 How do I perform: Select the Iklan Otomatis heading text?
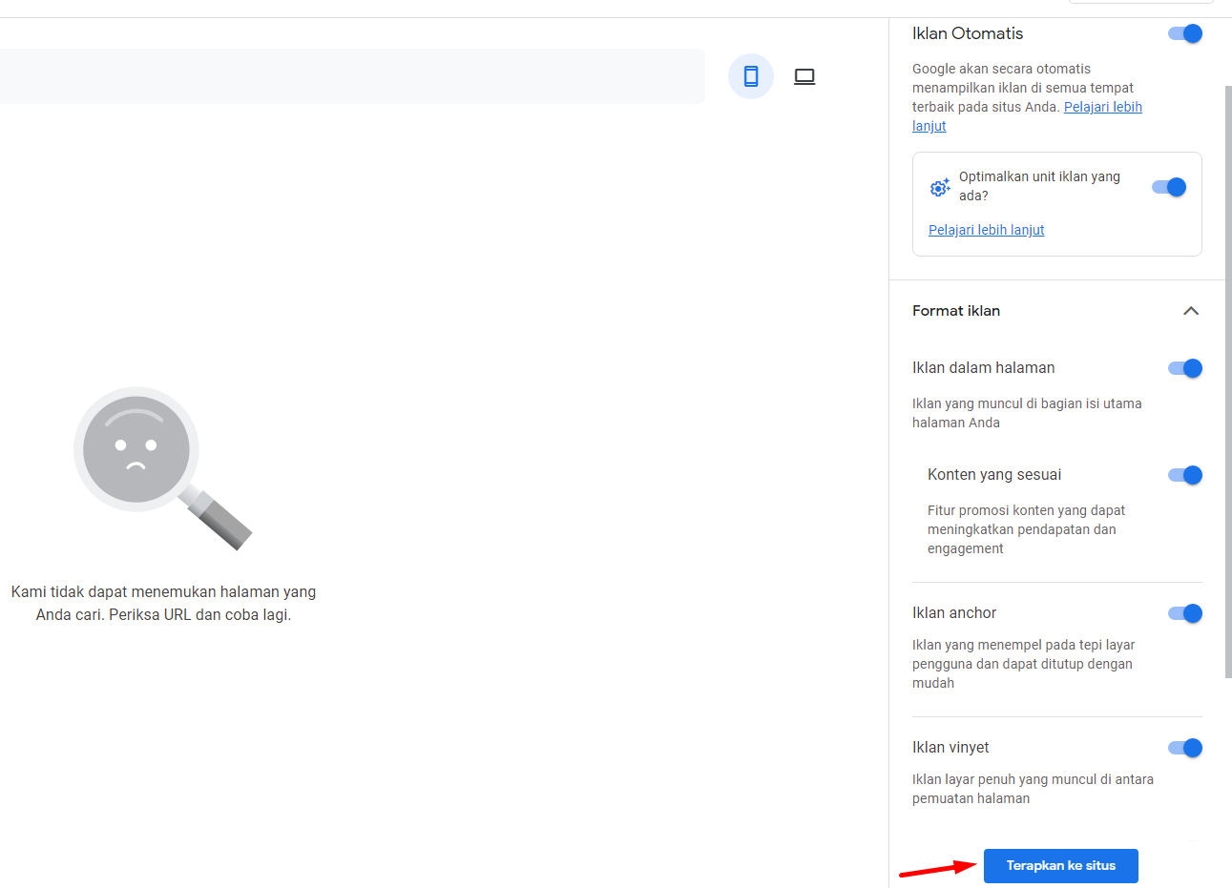click(x=968, y=33)
